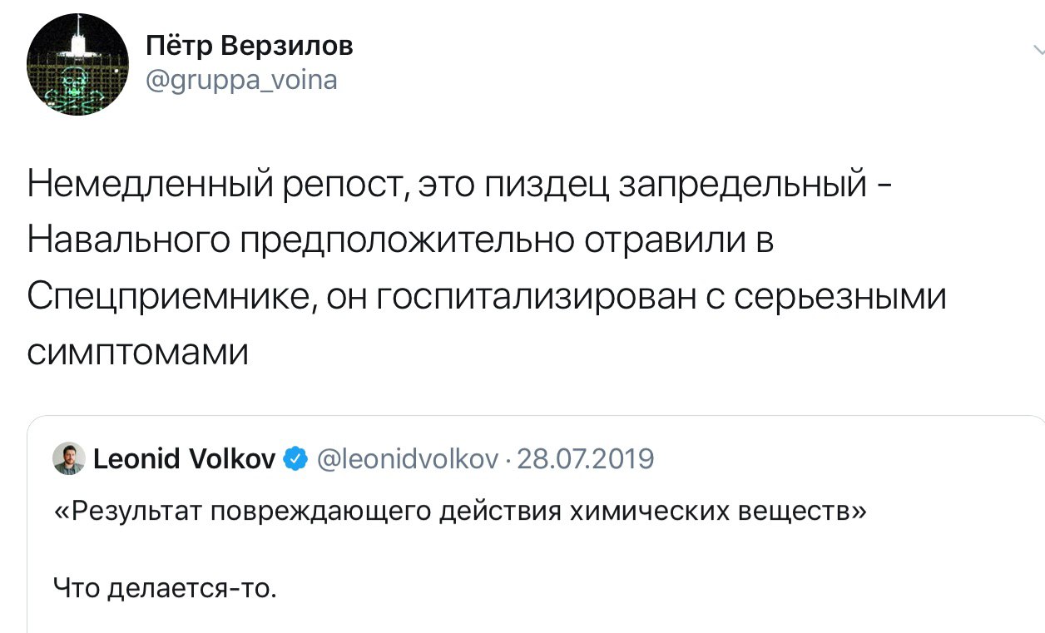Open Leonid Volkov's name in quoted tweet
This screenshot has height=633, width=1045.
pos(184,458)
